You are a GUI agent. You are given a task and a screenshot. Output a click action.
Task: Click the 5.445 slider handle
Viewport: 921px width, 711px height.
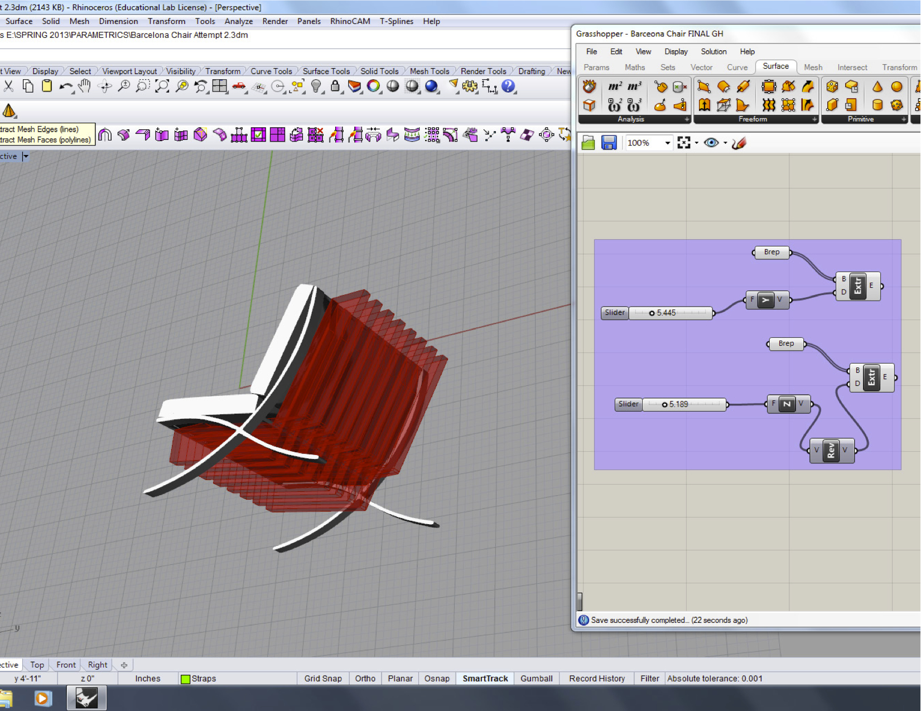[x=652, y=313]
